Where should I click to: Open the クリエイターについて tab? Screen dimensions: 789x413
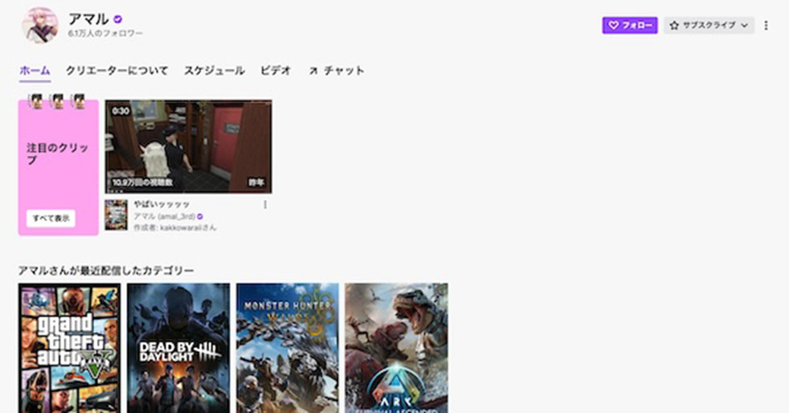[x=116, y=71]
